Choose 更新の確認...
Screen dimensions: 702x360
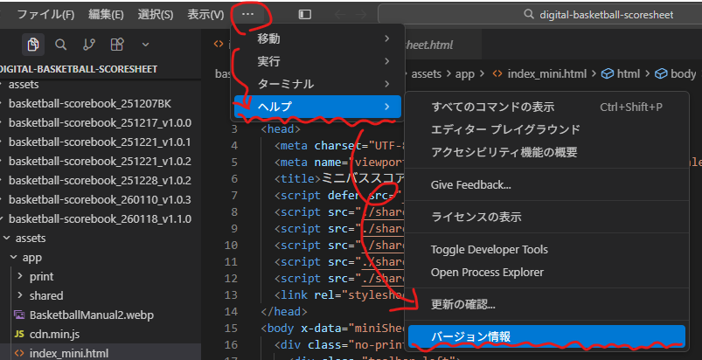click(x=546, y=305)
